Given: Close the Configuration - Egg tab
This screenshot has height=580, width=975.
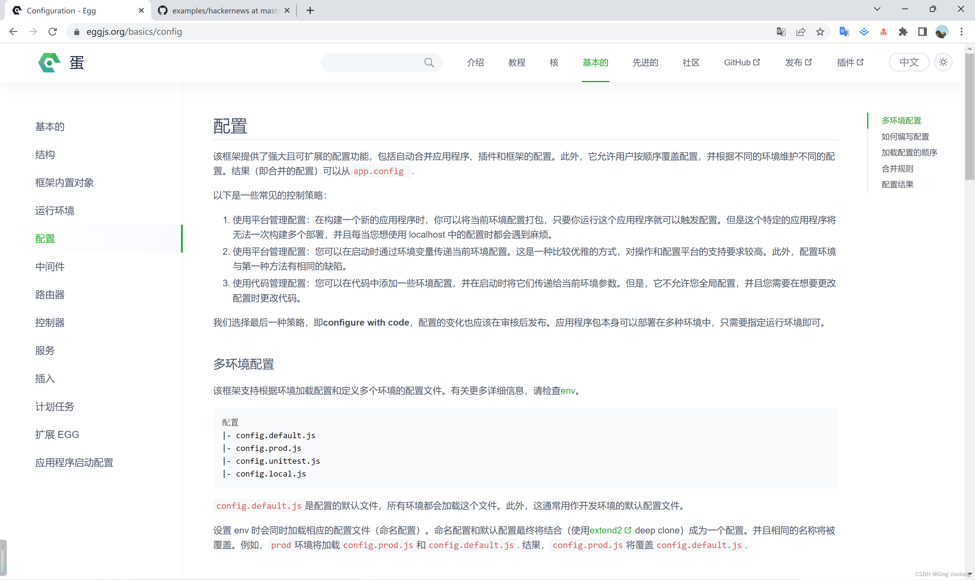Looking at the screenshot, I should point(141,11).
